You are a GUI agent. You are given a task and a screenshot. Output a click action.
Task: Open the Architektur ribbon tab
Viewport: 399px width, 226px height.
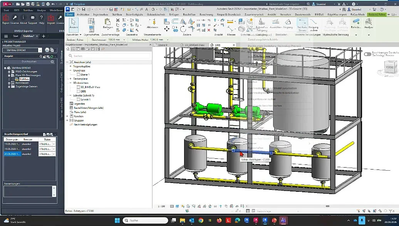click(x=83, y=15)
